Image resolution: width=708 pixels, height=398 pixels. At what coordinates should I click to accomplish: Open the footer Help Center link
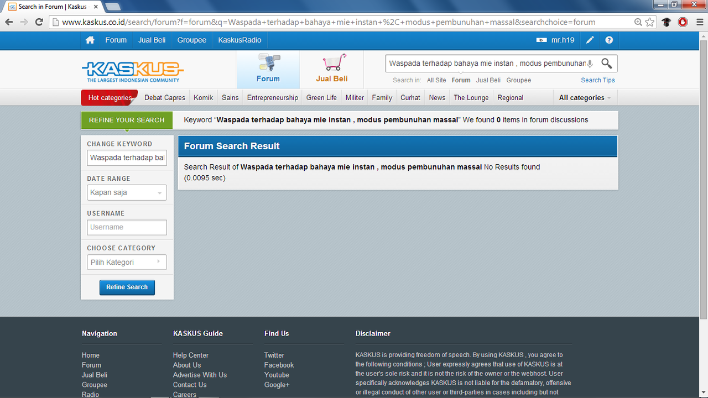(191, 355)
